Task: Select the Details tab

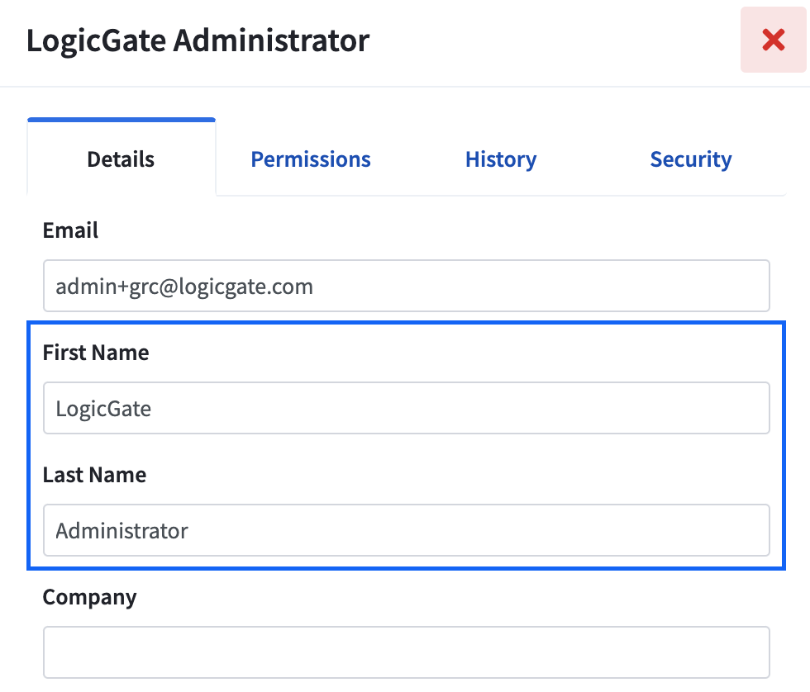Action: click(121, 158)
